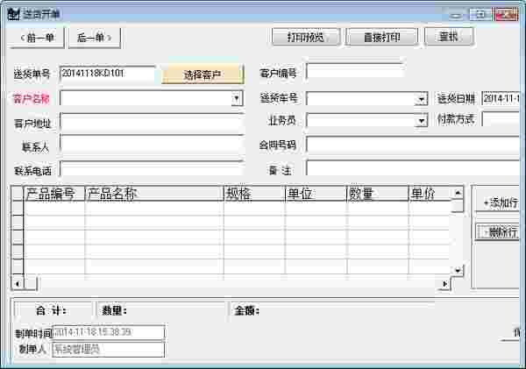Screen dimensions: 526x369
Task: Click the 客户编号 input field
Action: (355, 72)
